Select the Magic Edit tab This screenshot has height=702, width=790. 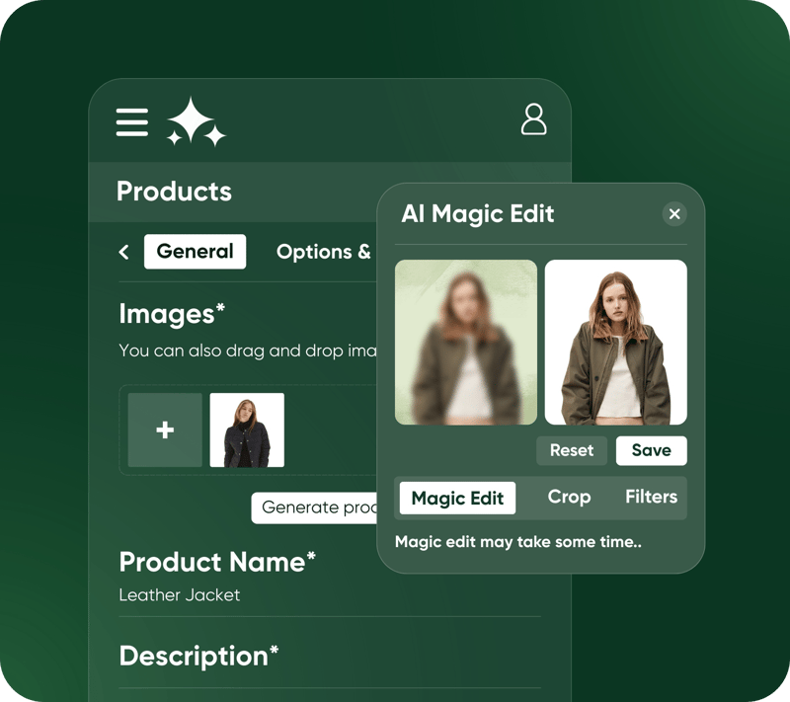[x=457, y=498]
